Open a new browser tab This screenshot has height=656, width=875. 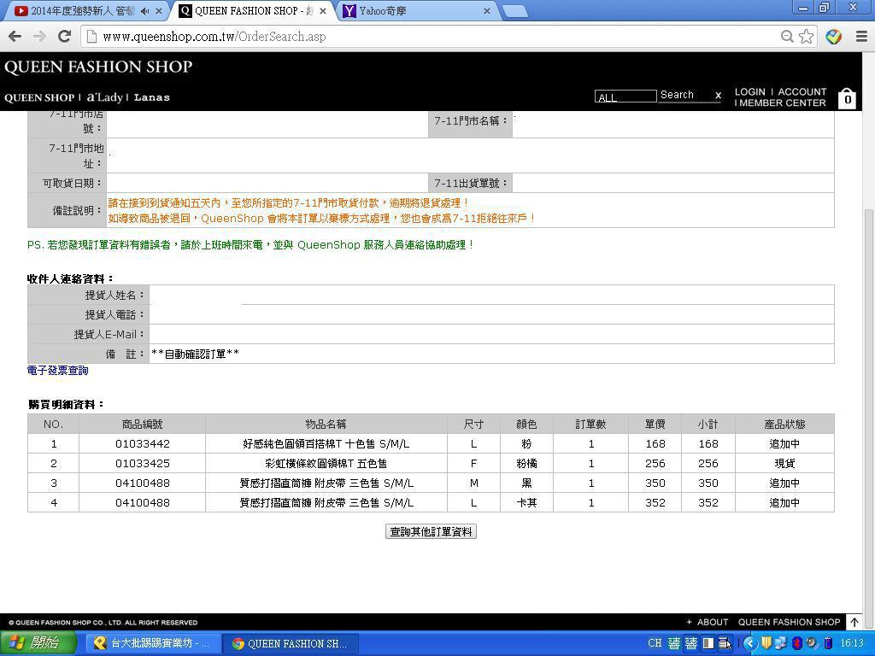tap(514, 11)
